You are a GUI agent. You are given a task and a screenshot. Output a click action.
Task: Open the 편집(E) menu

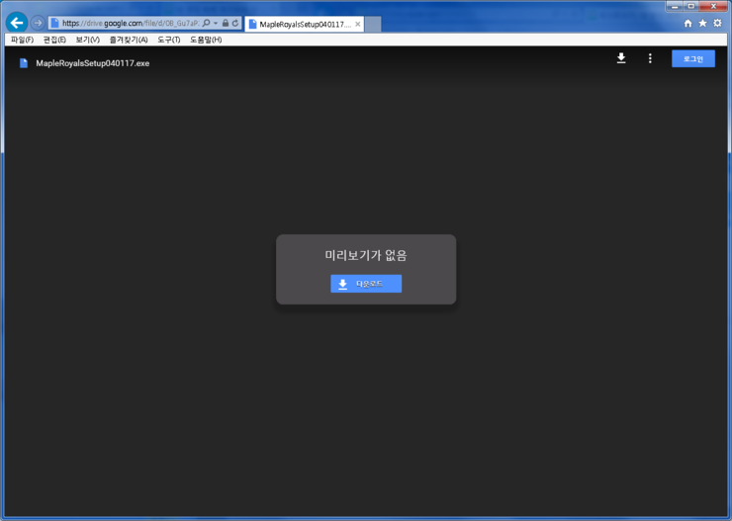54,40
